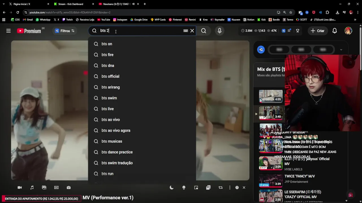362x203 pixels.
Task: Expand the bookmarks overflow chevron
Action: pos(355,20)
